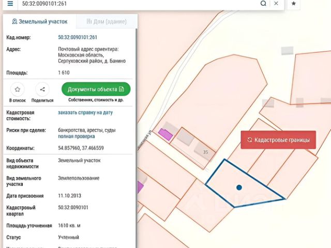
Task: Click the Поделиться share icon
Action: 42,89
